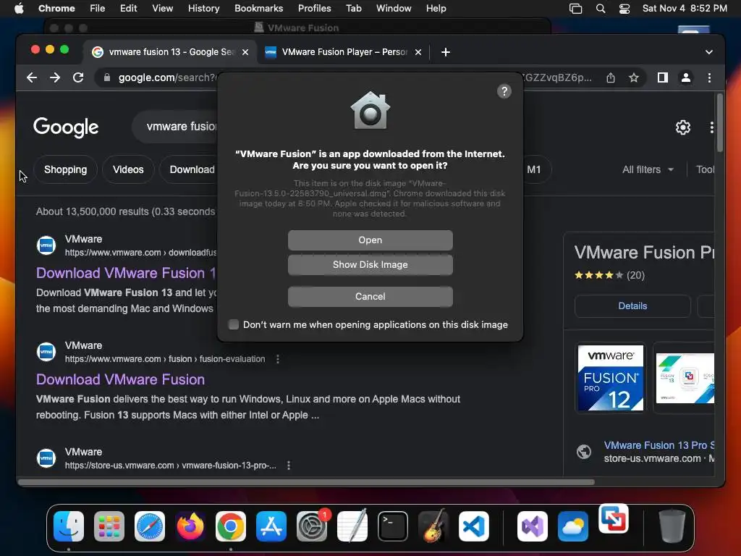Click the horizontal scrollbar of Chrome page
This screenshot has width=741, height=556.
click(x=306, y=482)
